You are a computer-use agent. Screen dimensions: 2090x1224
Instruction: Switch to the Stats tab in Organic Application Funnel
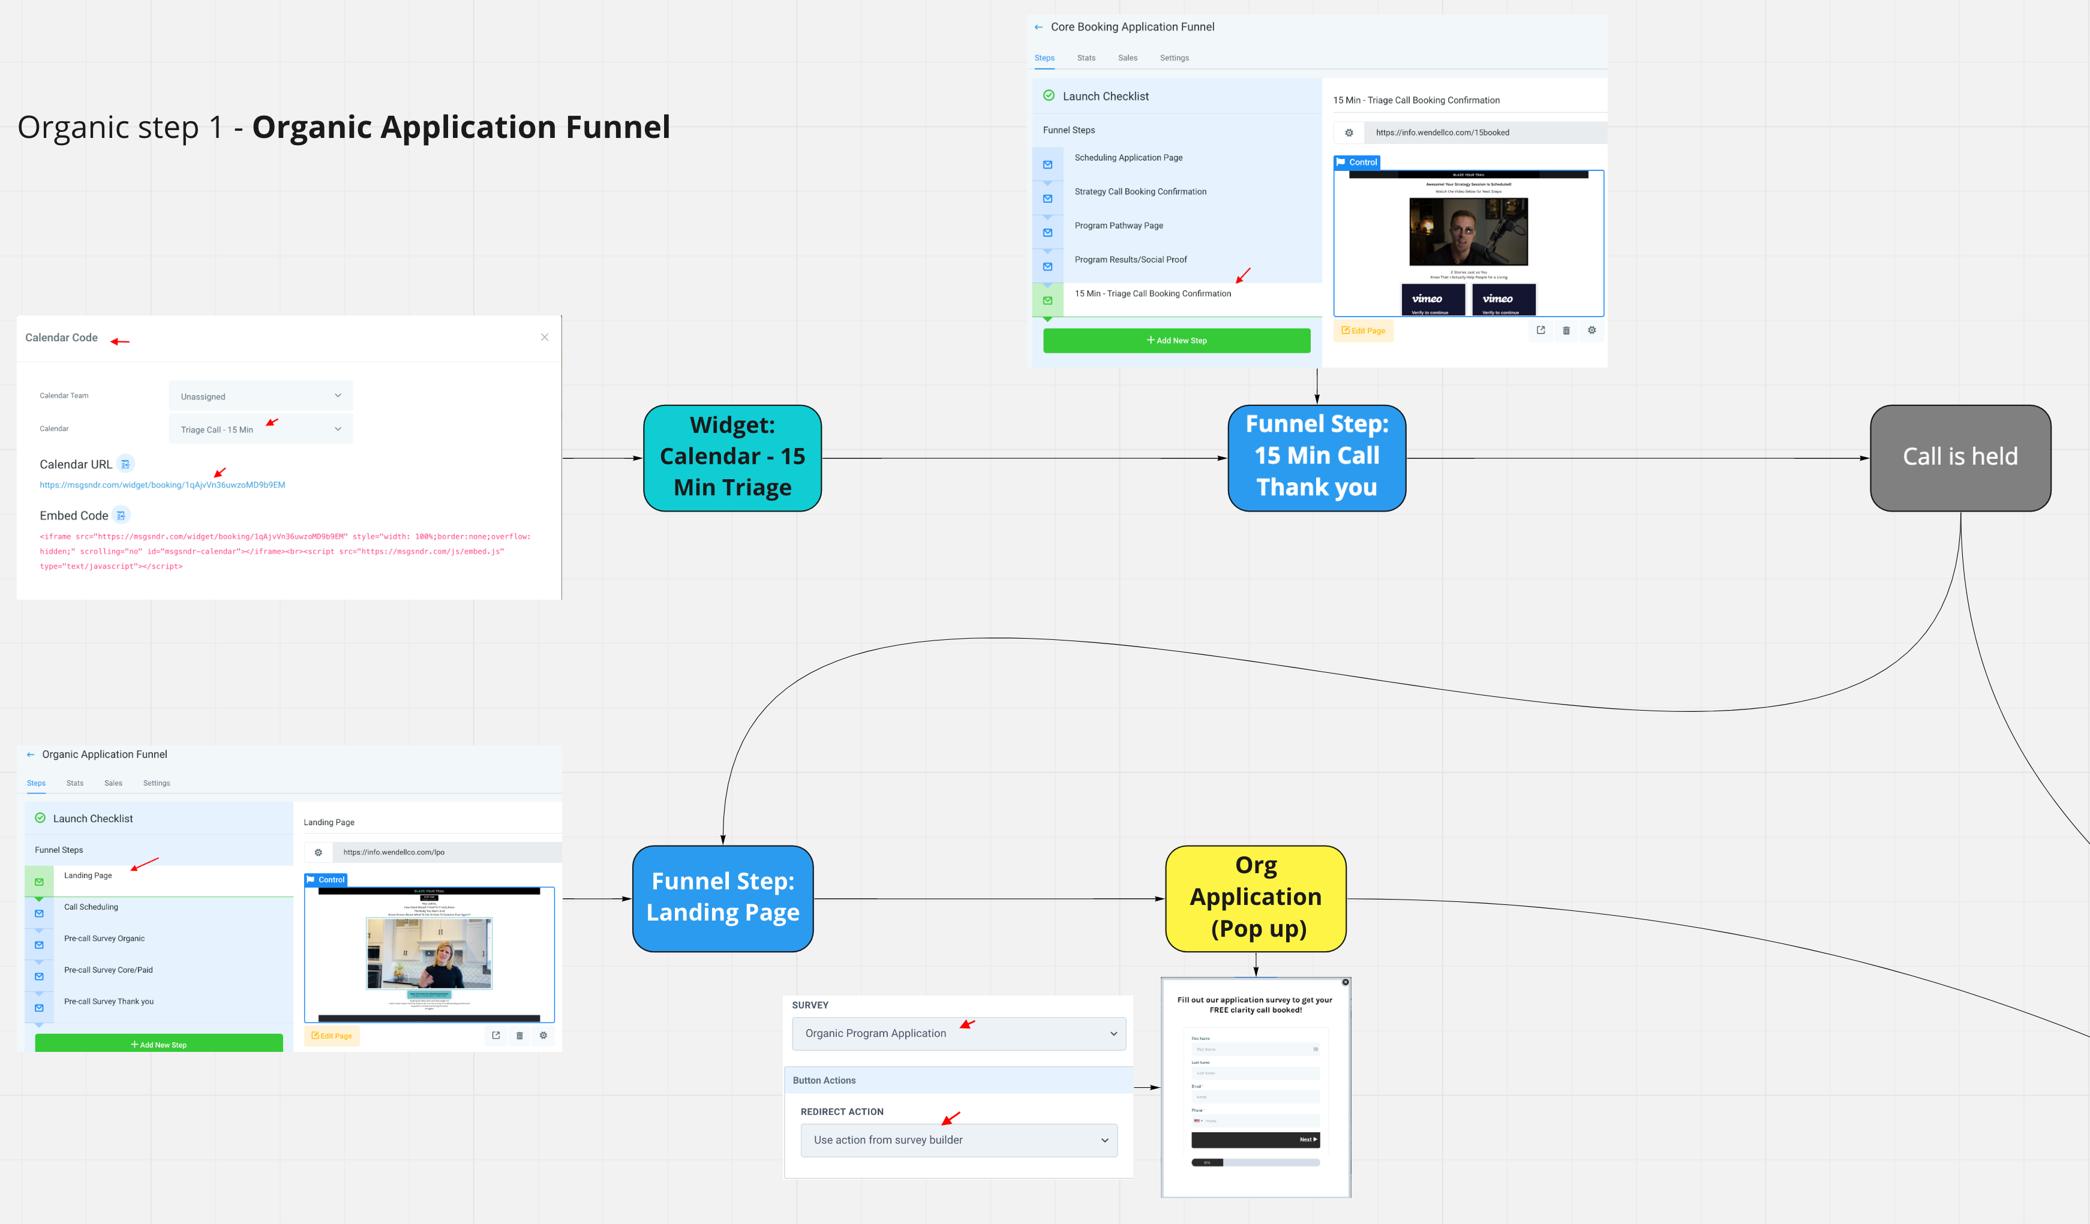(x=74, y=783)
